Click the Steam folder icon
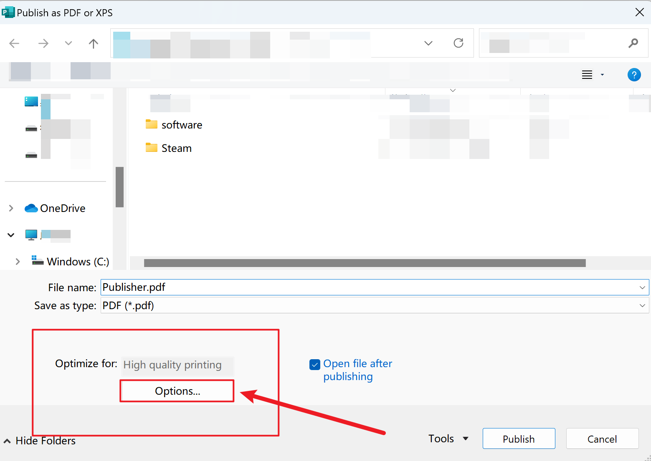 tap(152, 147)
